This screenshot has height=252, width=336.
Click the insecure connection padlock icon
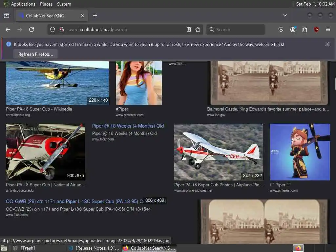61,30
